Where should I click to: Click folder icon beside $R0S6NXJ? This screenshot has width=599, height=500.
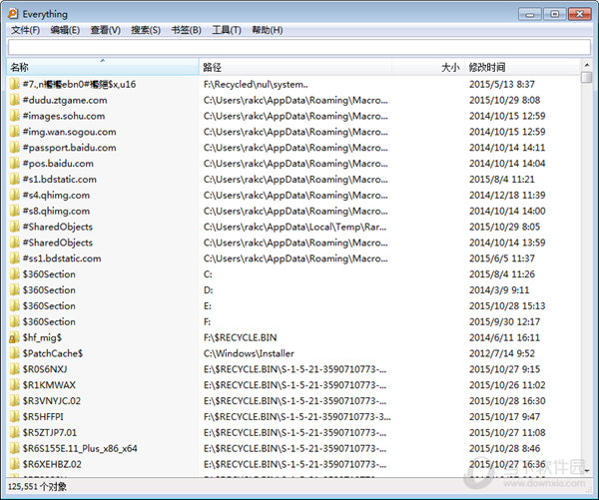(14, 369)
